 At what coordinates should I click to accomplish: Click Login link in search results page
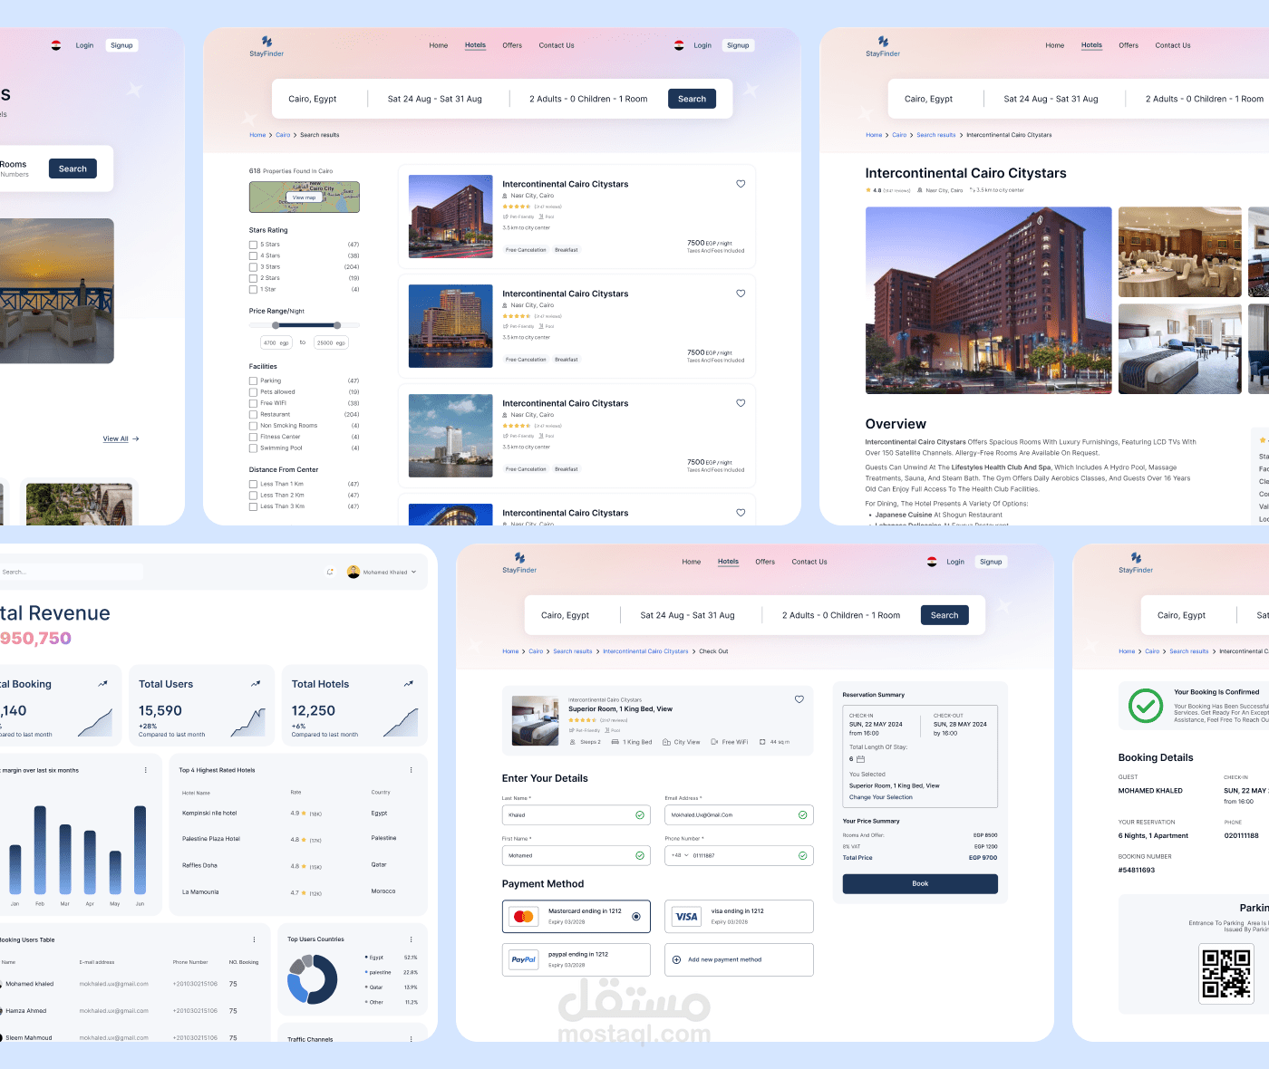[702, 45]
